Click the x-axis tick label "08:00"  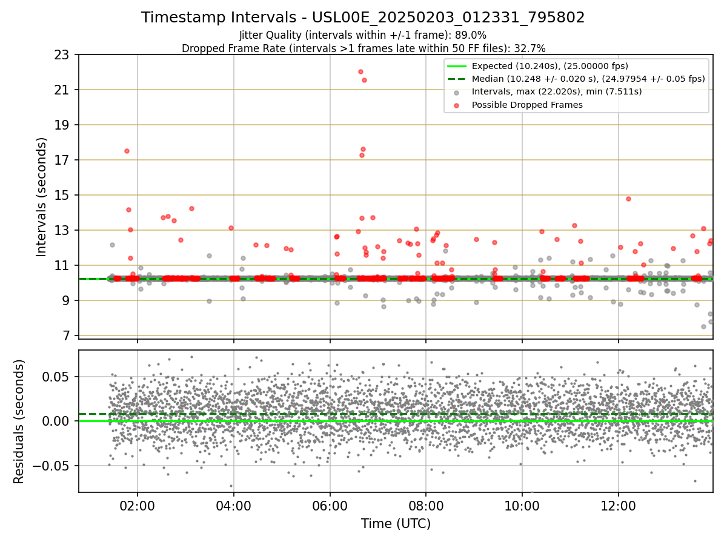coord(426,507)
